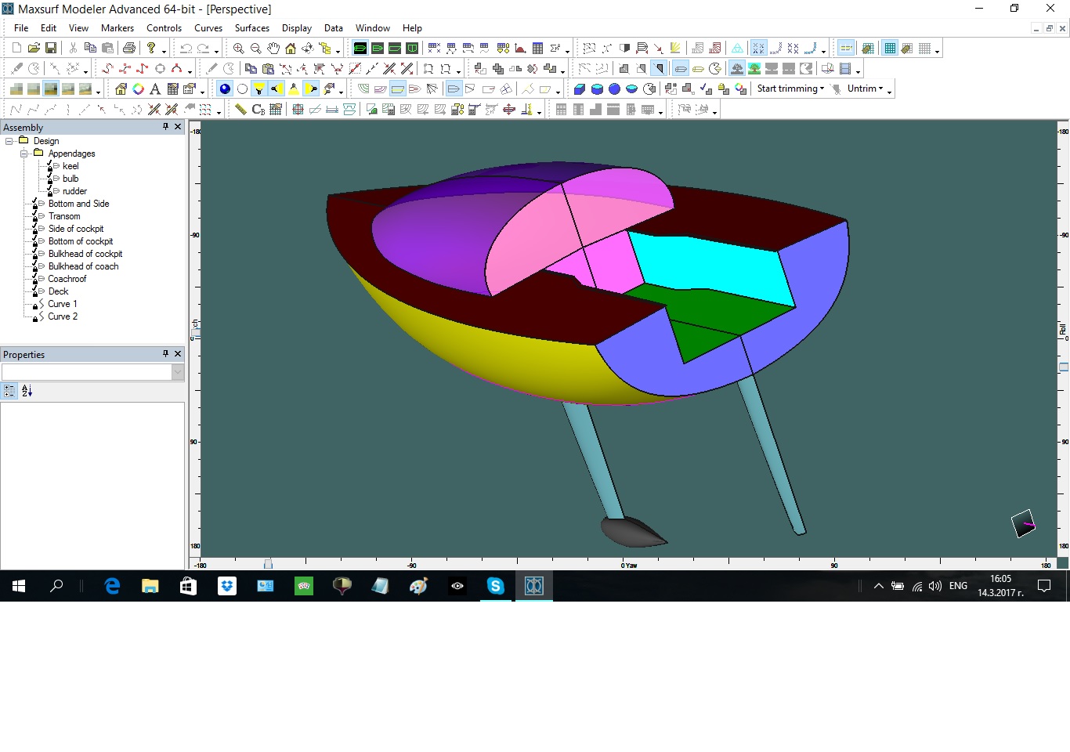
Task: Add a blue box surface shape
Action: click(580, 89)
